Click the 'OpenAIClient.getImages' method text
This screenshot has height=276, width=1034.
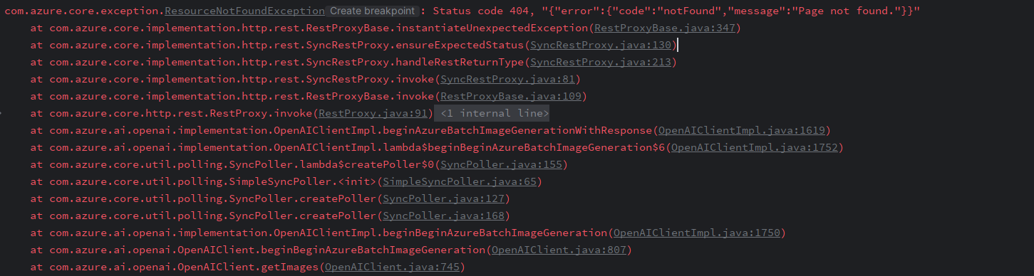[x=248, y=267]
